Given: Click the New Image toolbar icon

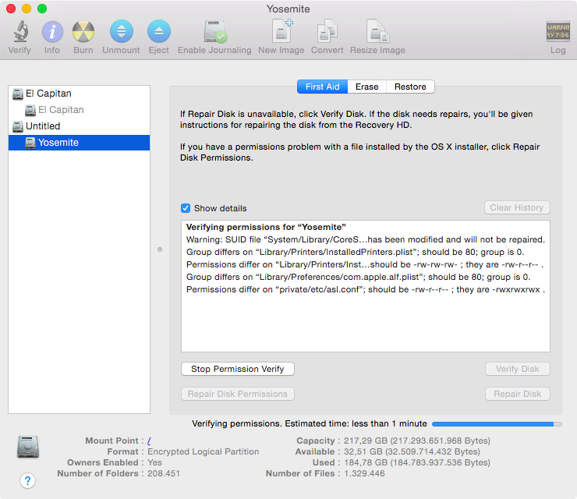Looking at the screenshot, I should coord(281,32).
